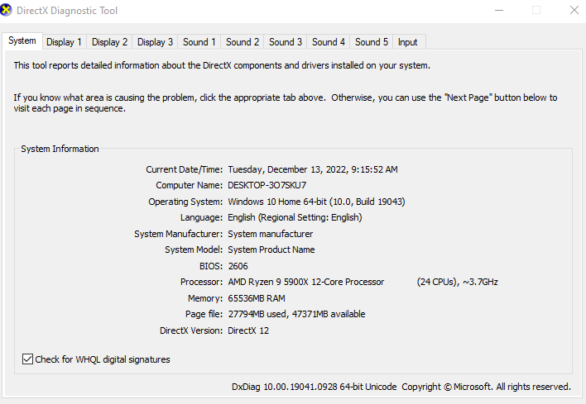Click the maximize window button
This screenshot has height=404, width=586.
click(536, 11)
